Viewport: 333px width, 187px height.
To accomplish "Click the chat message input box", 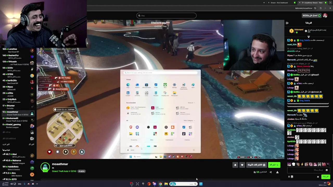I will (x=309, y=170).
